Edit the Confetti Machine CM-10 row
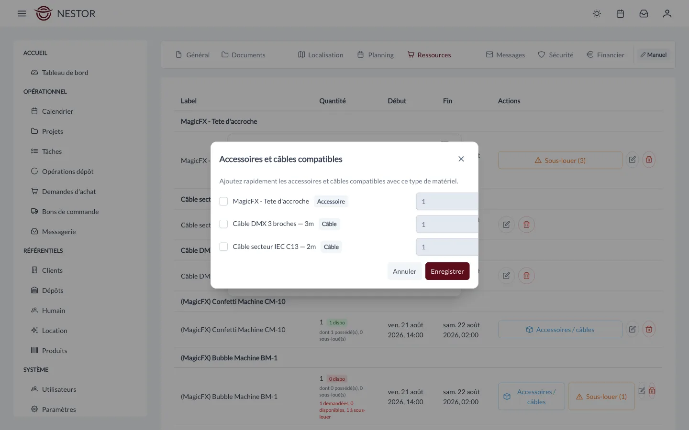 point(632,329)
